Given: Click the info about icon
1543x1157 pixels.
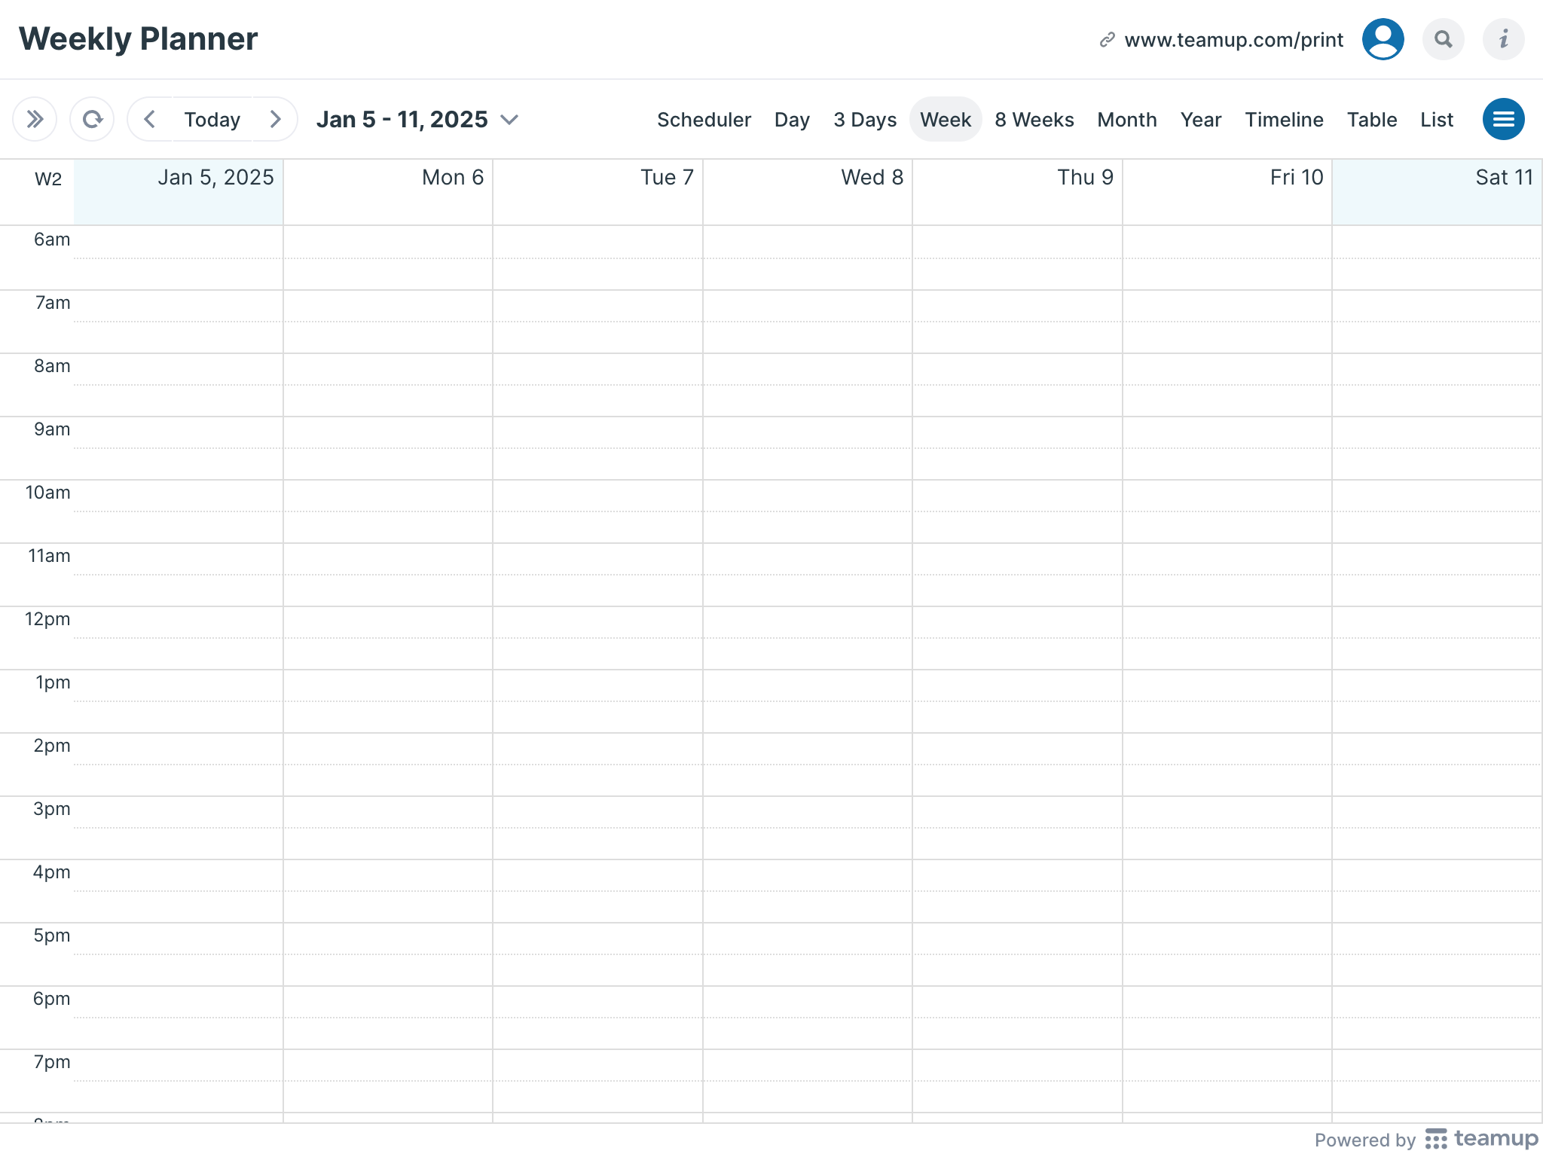Looking at the screenshot, I should coord(1503,39).
